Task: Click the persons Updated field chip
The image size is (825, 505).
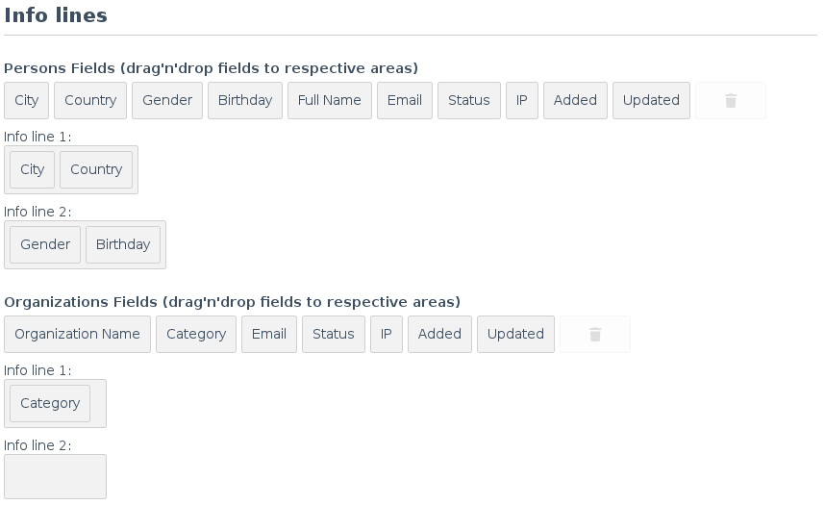Action: coord(651,100)
